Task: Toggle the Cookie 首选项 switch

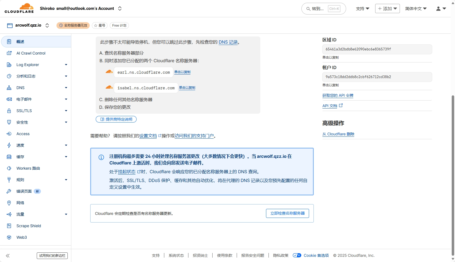Action: coord(297,255)
